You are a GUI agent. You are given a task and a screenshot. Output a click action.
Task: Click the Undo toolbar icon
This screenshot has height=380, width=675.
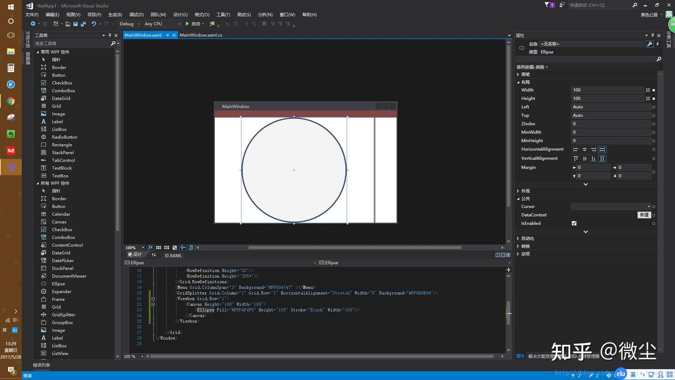tap(94, 24)
